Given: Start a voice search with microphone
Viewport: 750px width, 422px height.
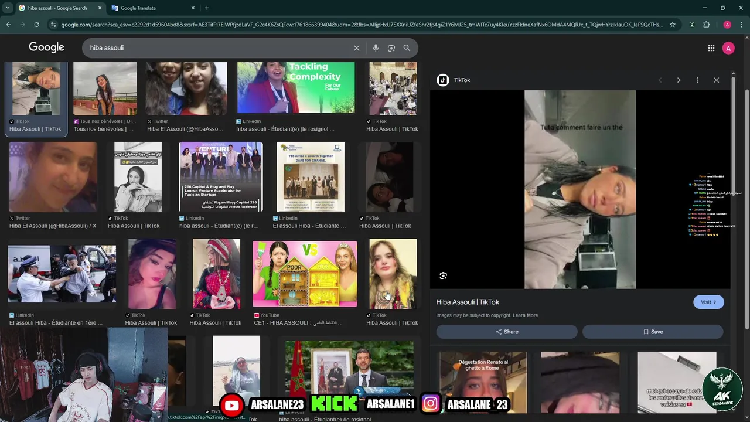Looking at the screenshot, I should tap(376, 48).
